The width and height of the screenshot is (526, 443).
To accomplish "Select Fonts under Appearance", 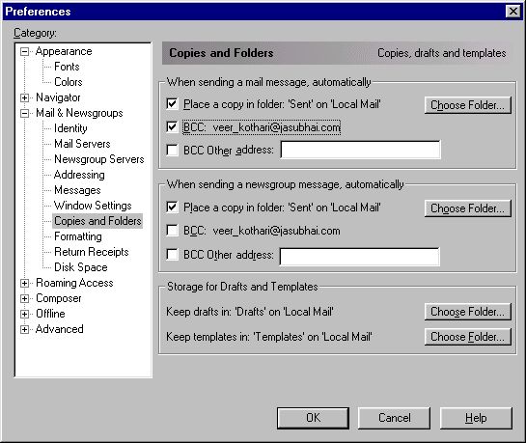I will [x=67, y=67].
